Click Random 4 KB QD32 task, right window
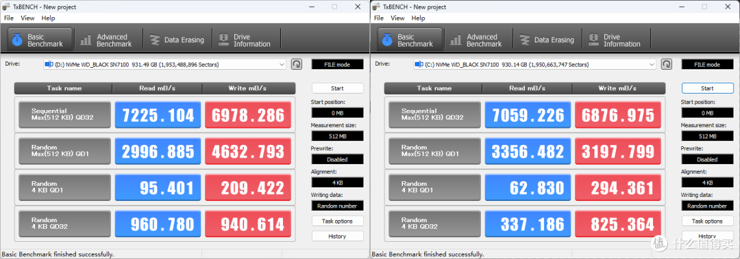This screenshot has height=259, width=740. [x=434, y=223]
